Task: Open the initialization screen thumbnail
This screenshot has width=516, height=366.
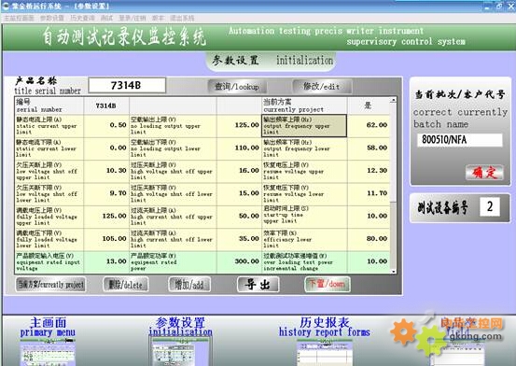Action: coord(180,353)
